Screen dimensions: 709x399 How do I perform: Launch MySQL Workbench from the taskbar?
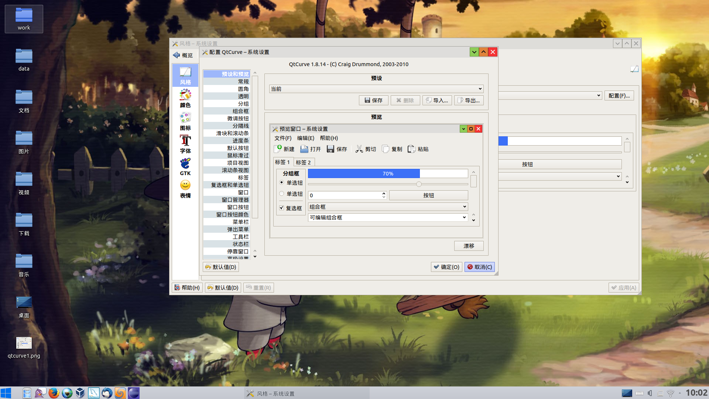[x=93, y=393]
